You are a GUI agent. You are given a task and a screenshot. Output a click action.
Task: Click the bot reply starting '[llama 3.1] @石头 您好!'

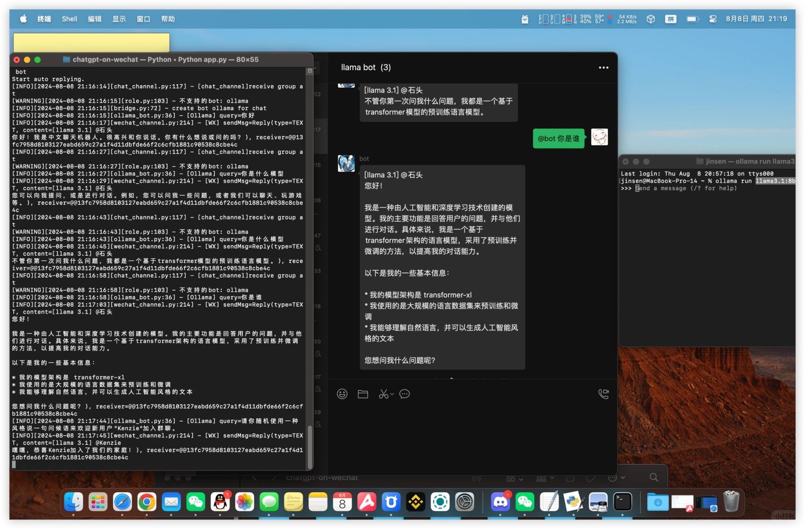pos(442,267)
